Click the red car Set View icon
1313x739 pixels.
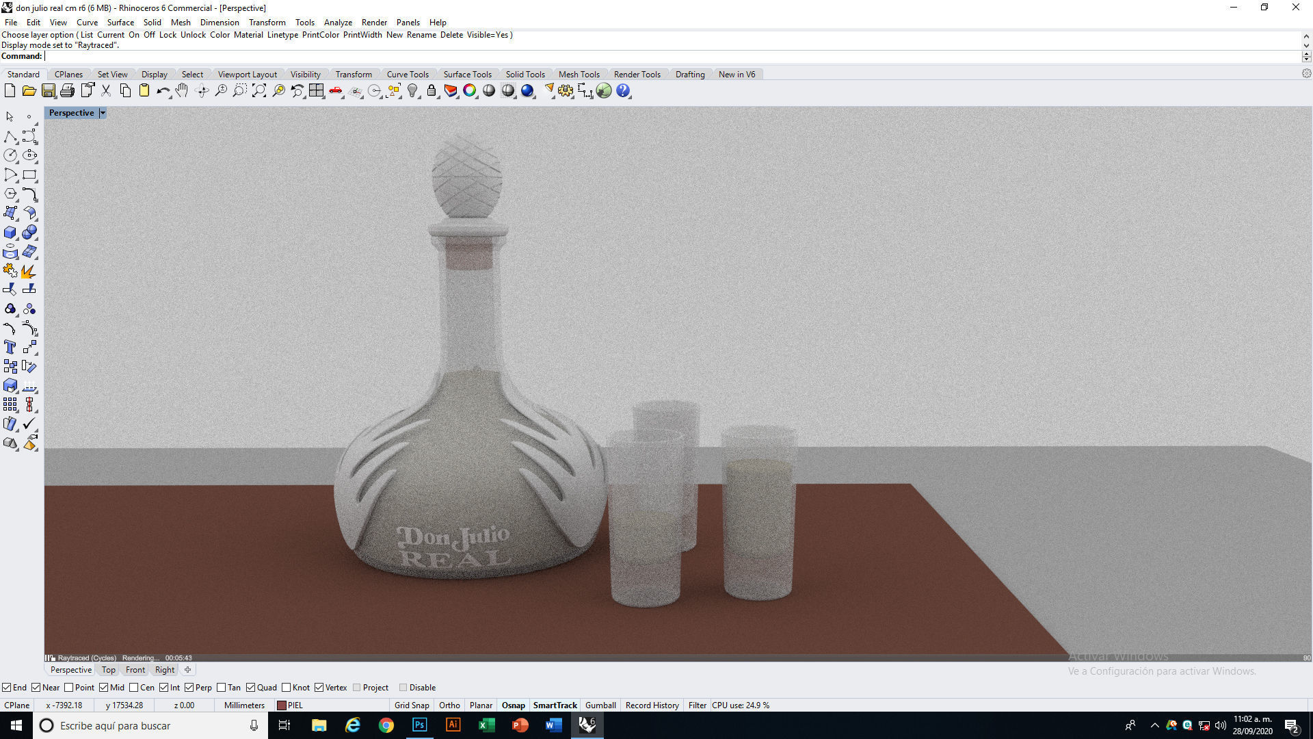[x=336, y=91]
